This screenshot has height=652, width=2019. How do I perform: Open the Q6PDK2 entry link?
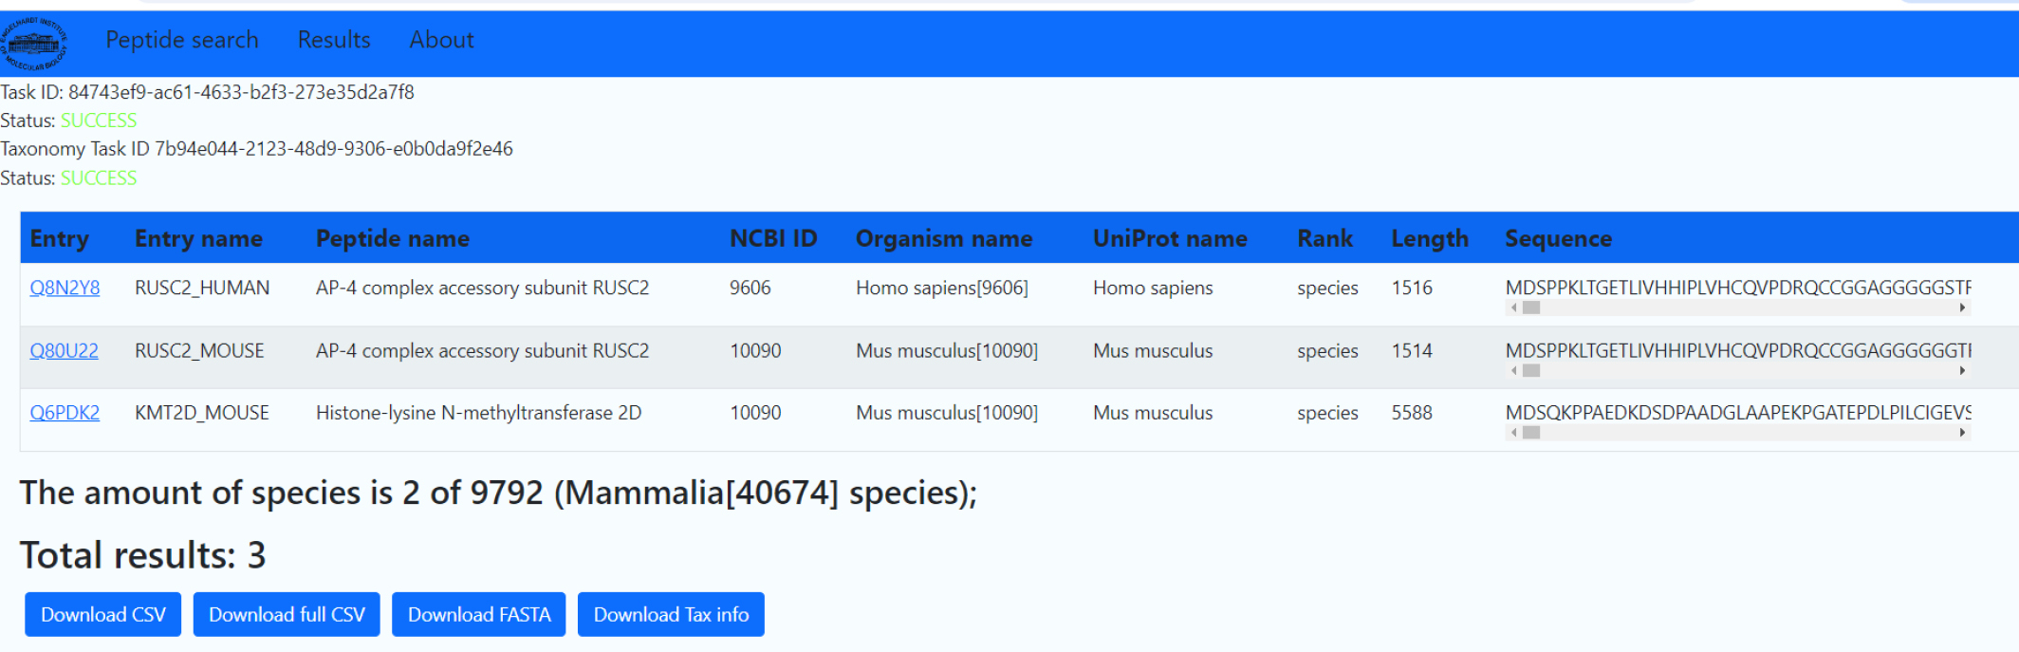point(65,413)
